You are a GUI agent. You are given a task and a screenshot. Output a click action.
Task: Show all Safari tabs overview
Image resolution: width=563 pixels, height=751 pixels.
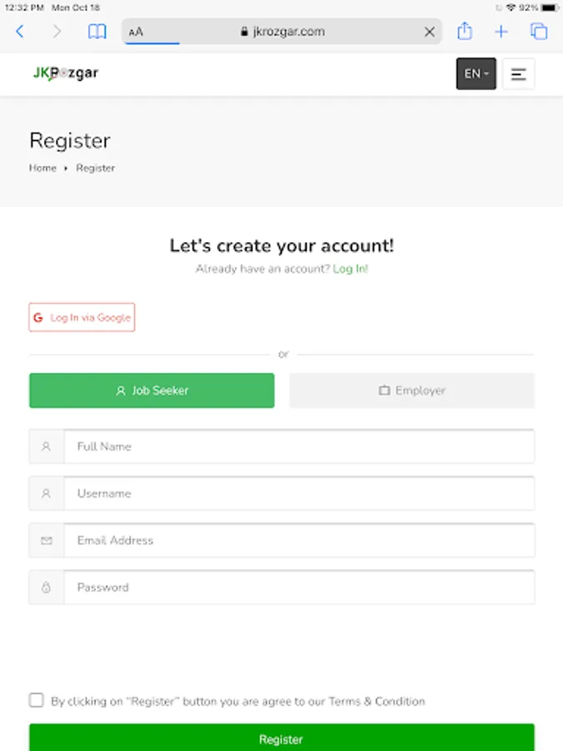tap(539, 32)
